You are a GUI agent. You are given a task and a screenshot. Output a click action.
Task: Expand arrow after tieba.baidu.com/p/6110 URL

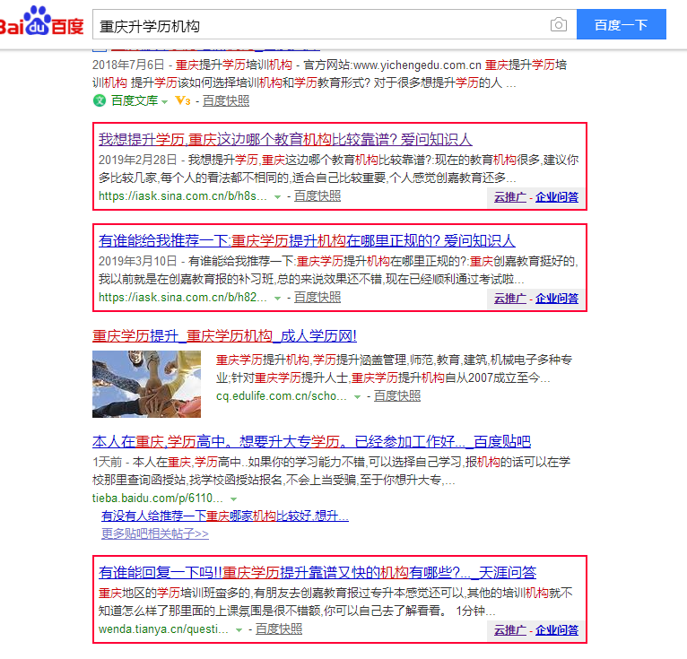(233, 499)
